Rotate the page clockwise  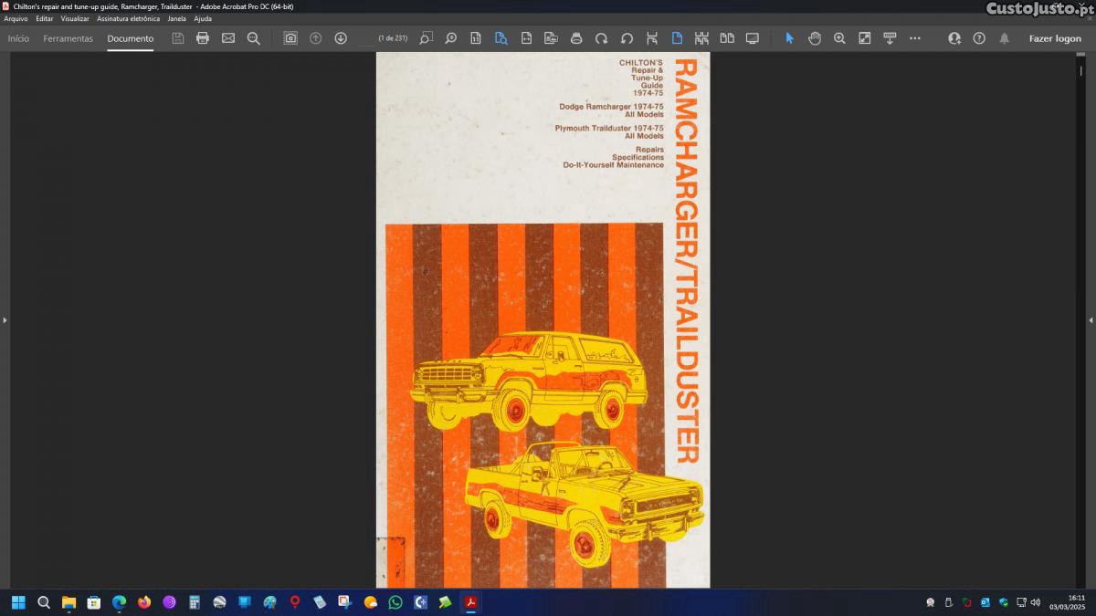tap(601, 38)
